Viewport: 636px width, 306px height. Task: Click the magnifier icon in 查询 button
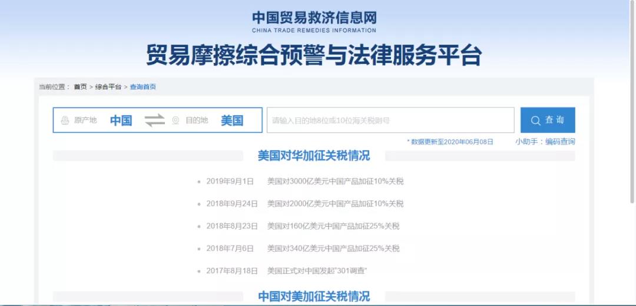[x=535, y=120]
